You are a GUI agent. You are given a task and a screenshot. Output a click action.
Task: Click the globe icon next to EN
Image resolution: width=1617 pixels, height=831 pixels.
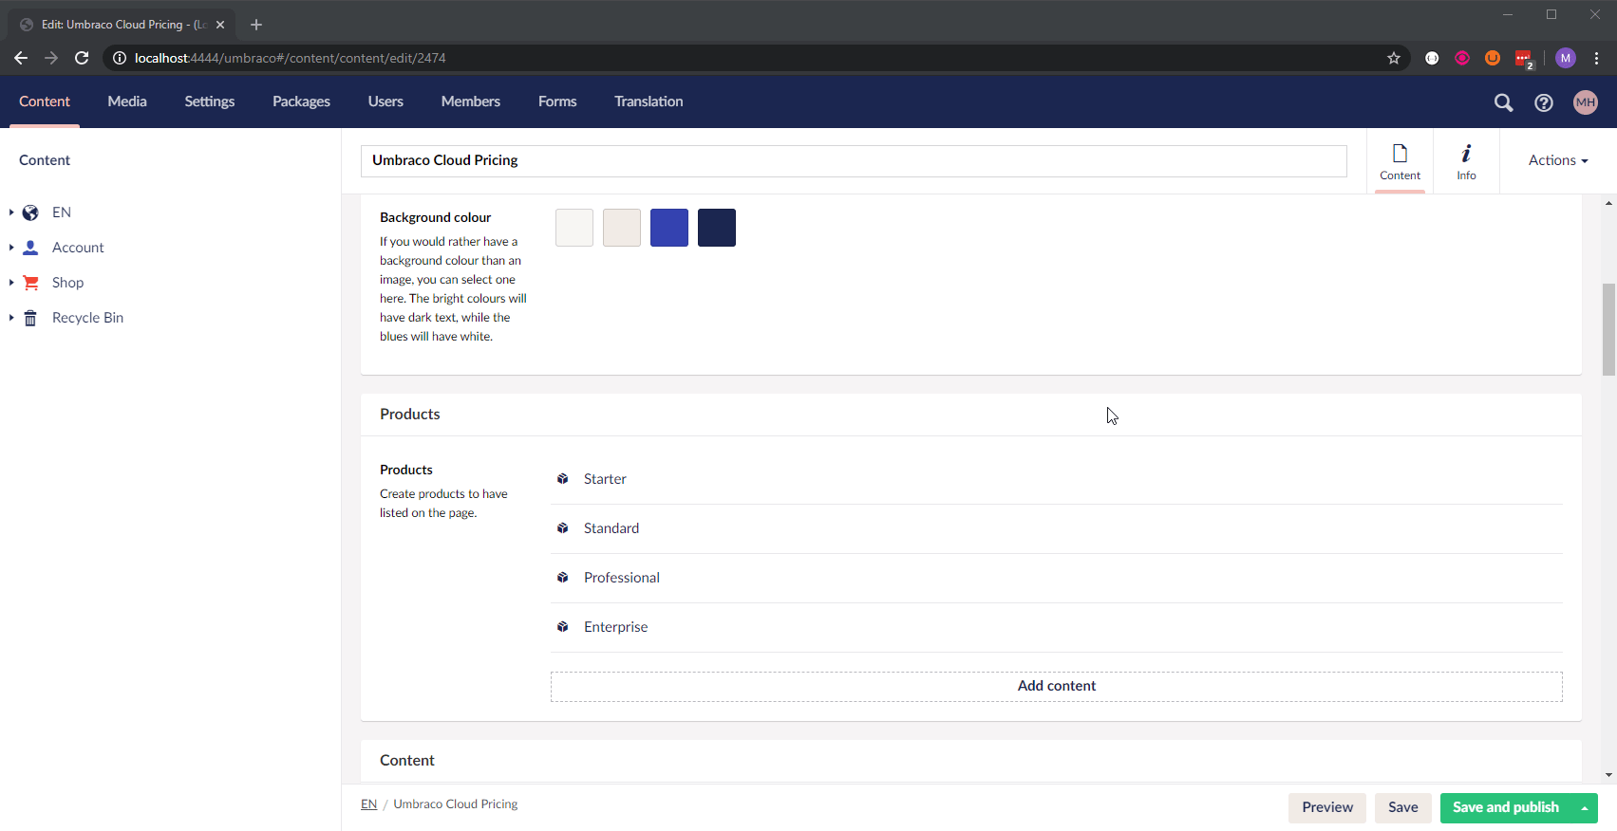(30, 212)
